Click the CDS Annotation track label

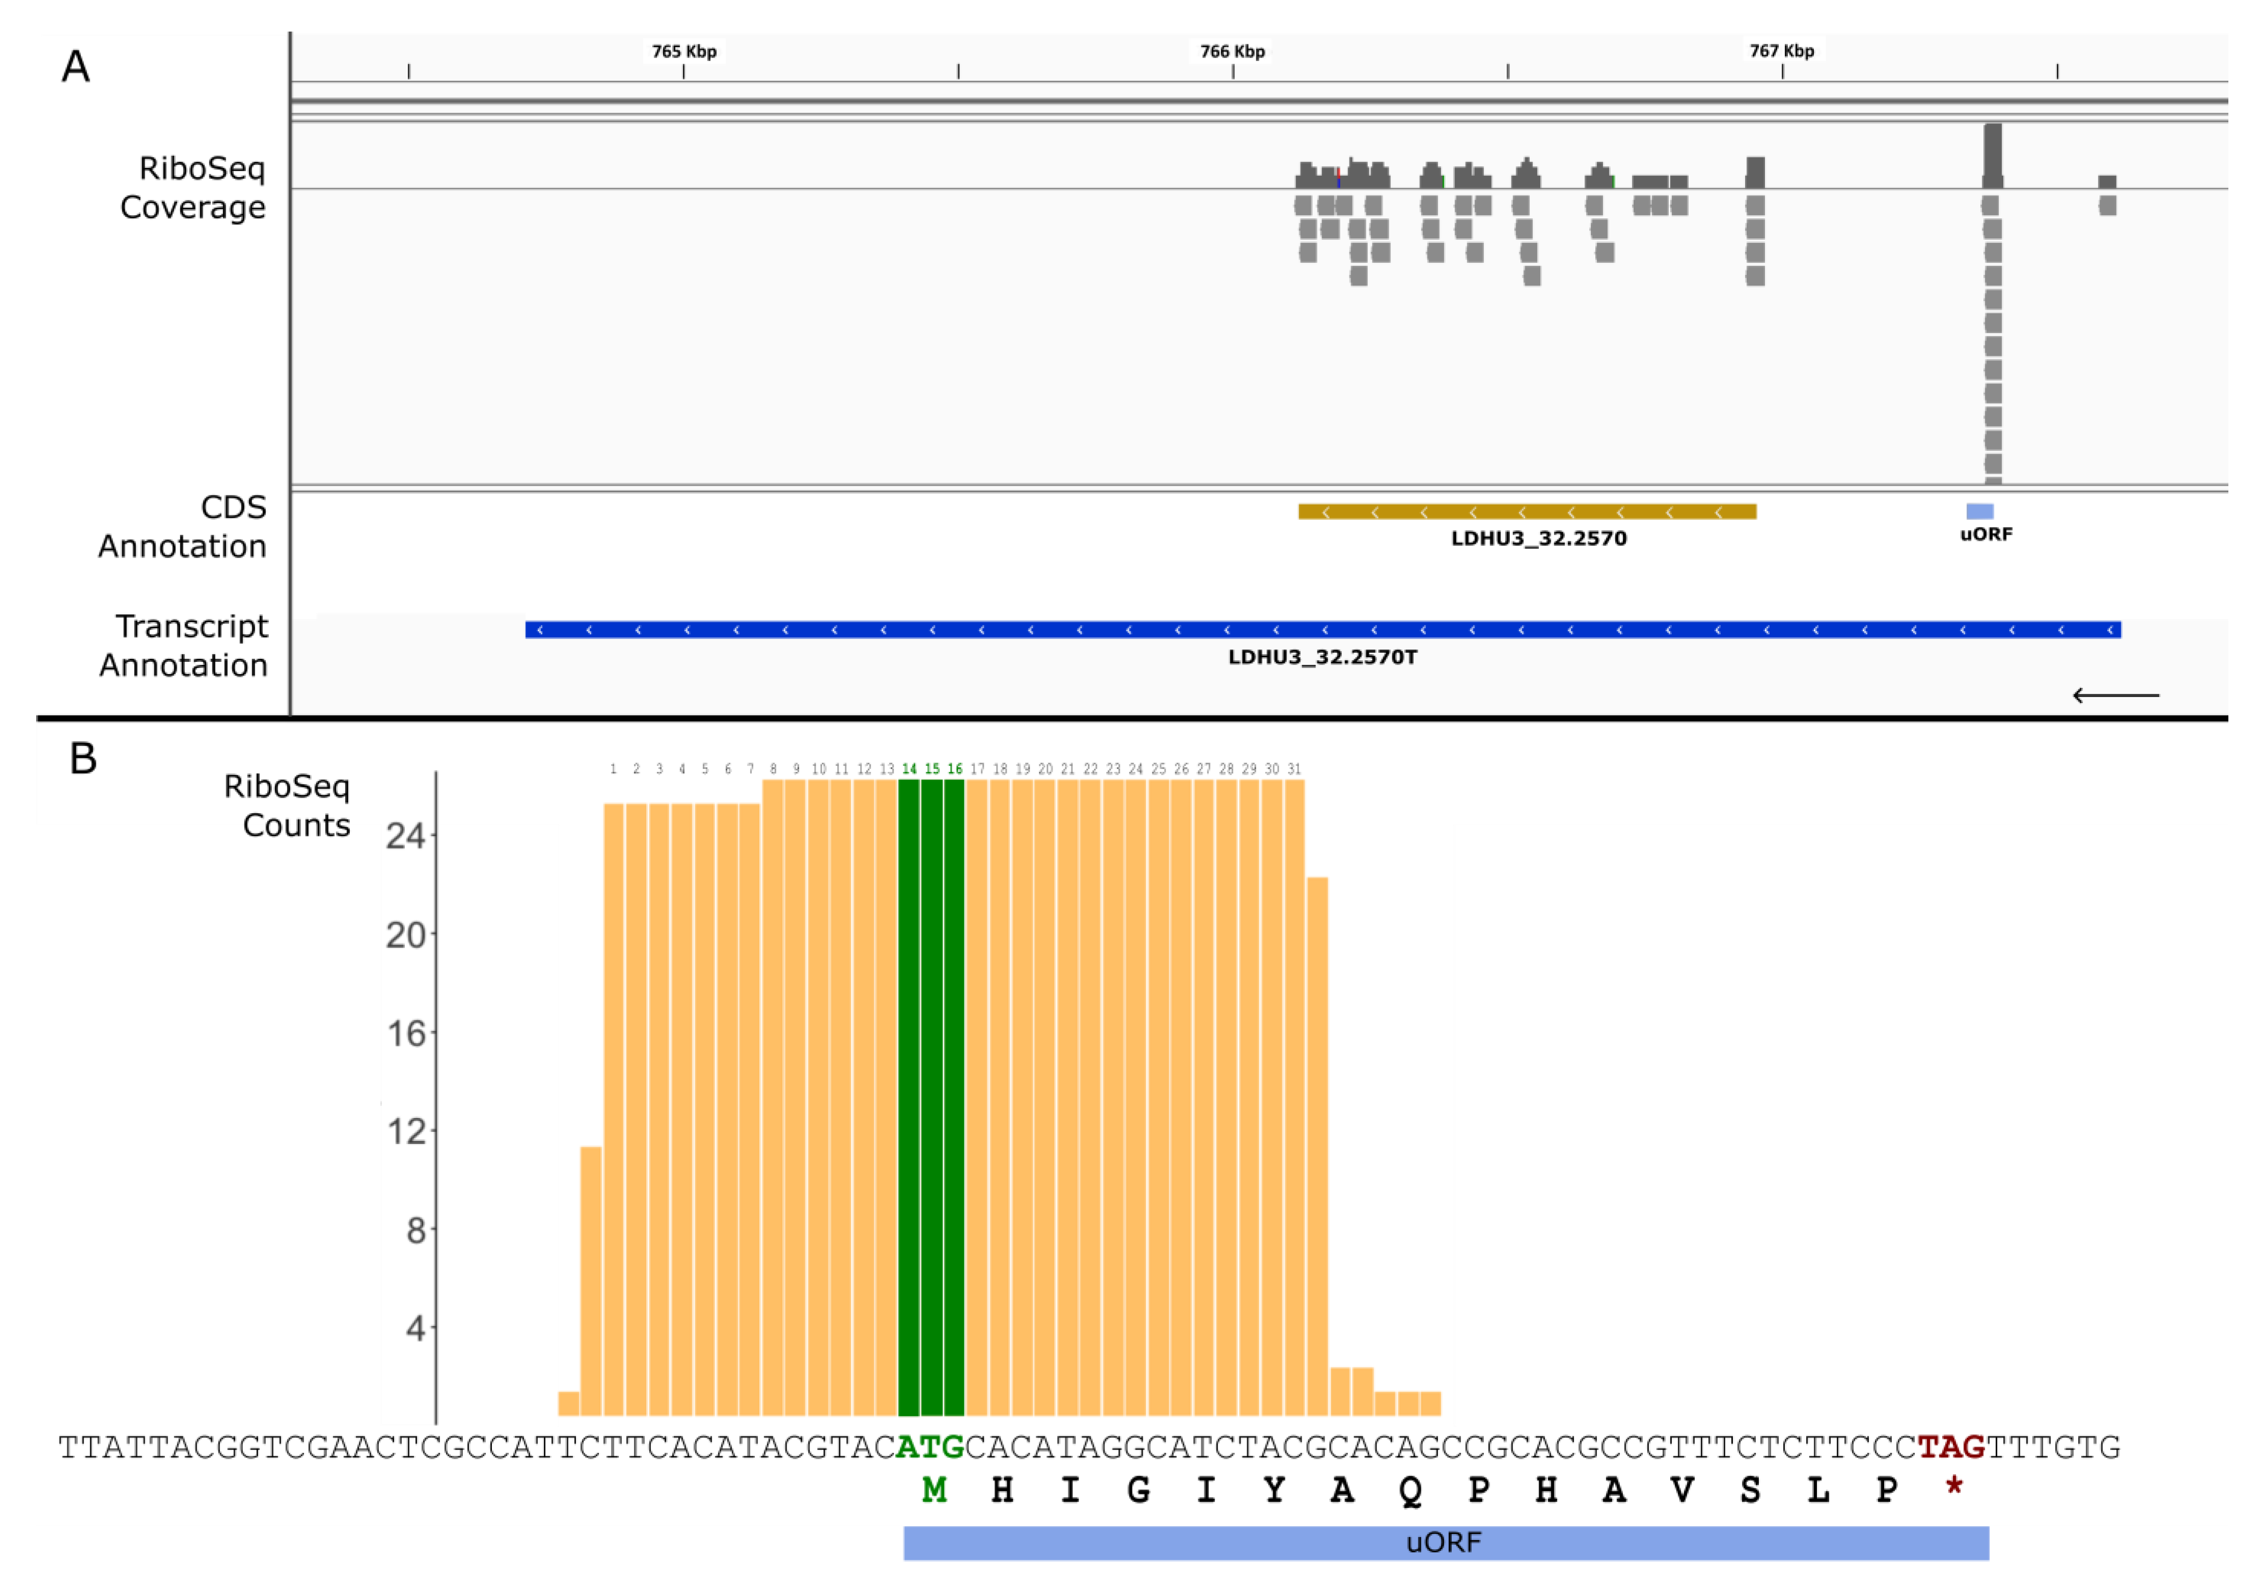183,526
